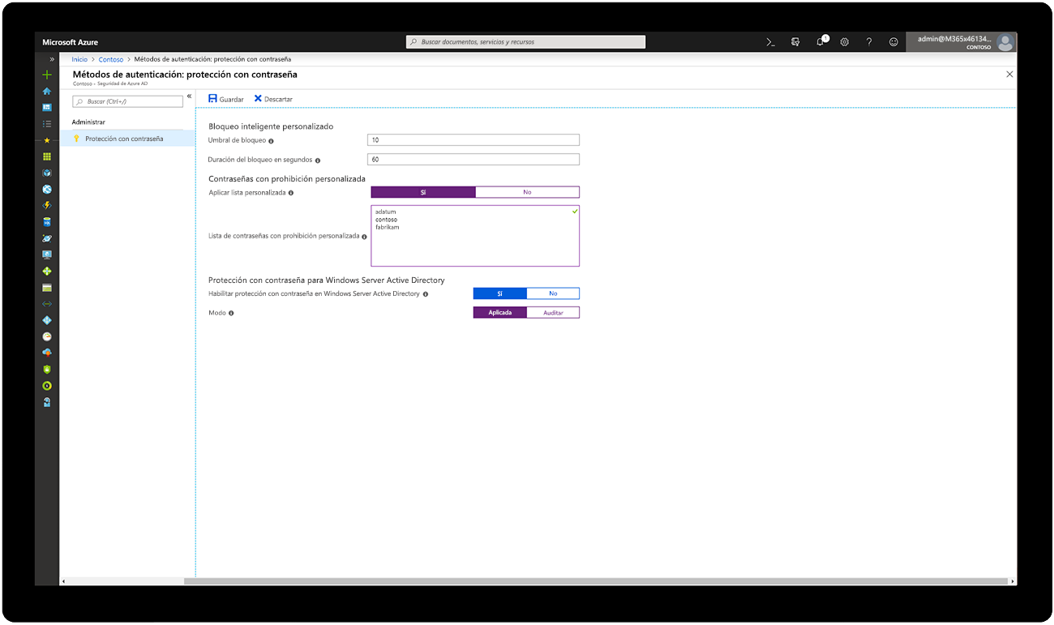
Task: Click the feedback smiley icon
Action: tap(893, 42)
